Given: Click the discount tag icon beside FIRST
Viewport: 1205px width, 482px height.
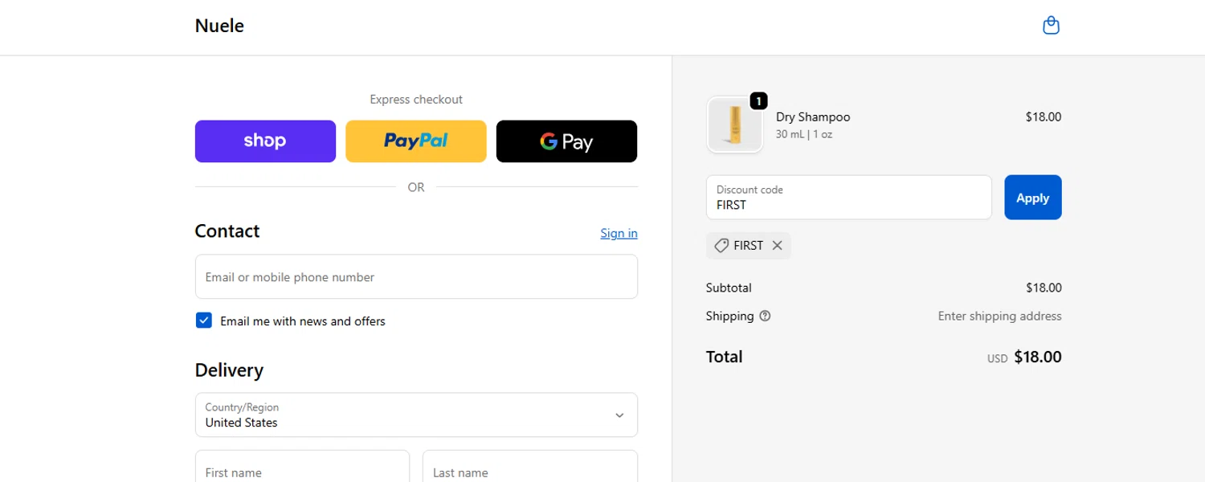Looking at the screenshot, I should 721,246.
